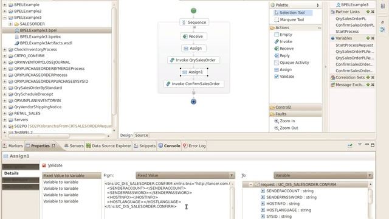This screenshot has height=219, width=389.
Task: Collapse the request UC_DIS_SALESORDER.CONFIRM node
Action: tap(251, 184)
